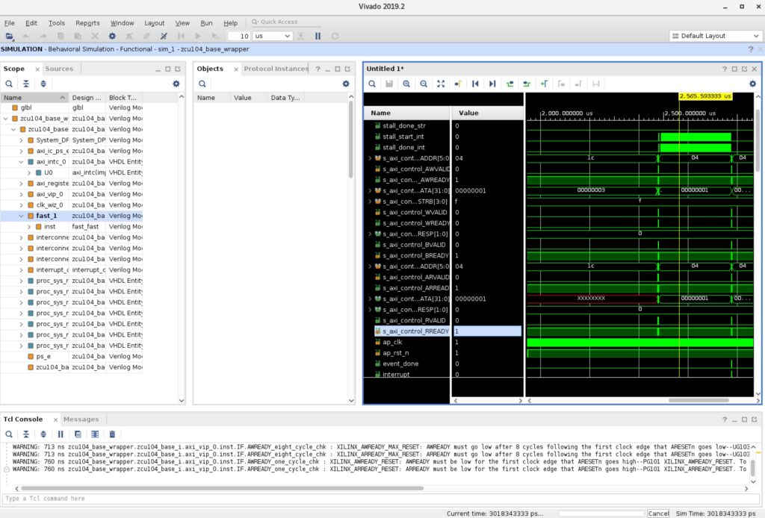Pause Tcl Console output
The width and height of the screenshot is (765, 518).
coord(61,434)
